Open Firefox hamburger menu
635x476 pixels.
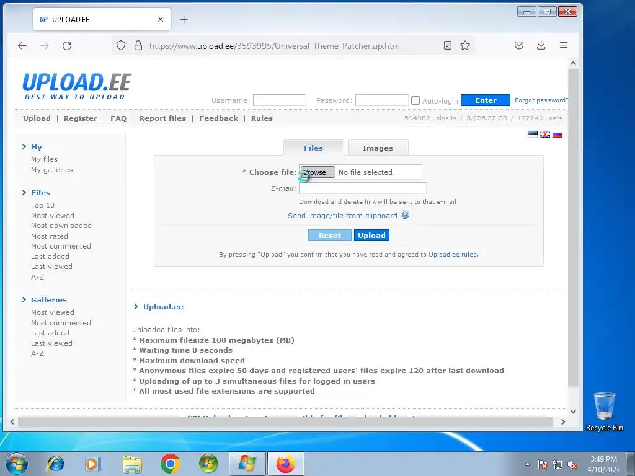[x=563, y=45]
